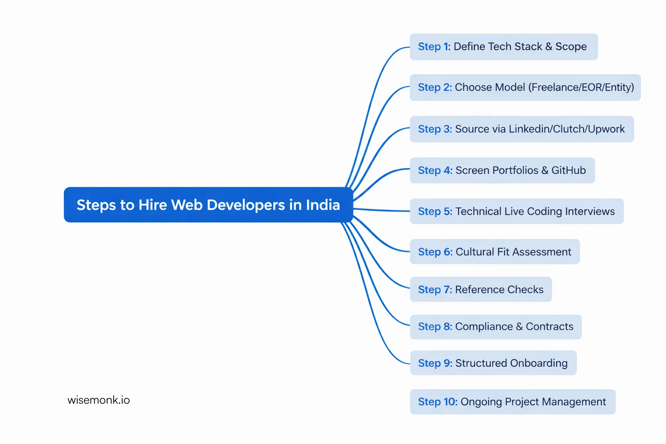Screen dimensions: 666x444
Task: Click the wisemonk.io text
Action: [x=99, y=400]
